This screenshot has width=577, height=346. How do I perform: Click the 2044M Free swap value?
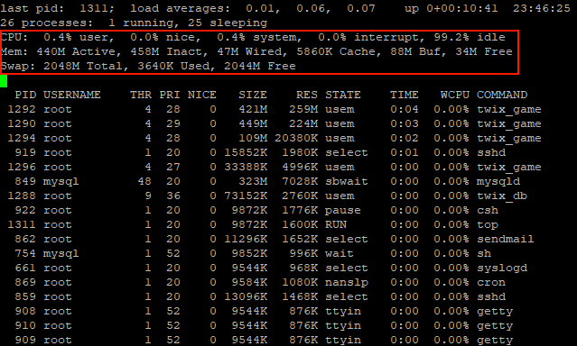point(260,66)
